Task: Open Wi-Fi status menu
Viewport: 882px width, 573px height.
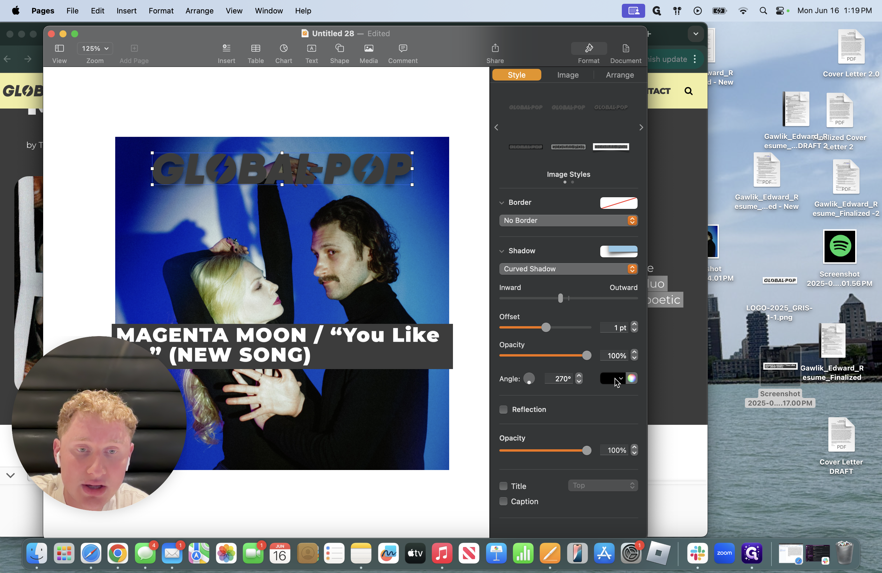Action: point(743,11)
